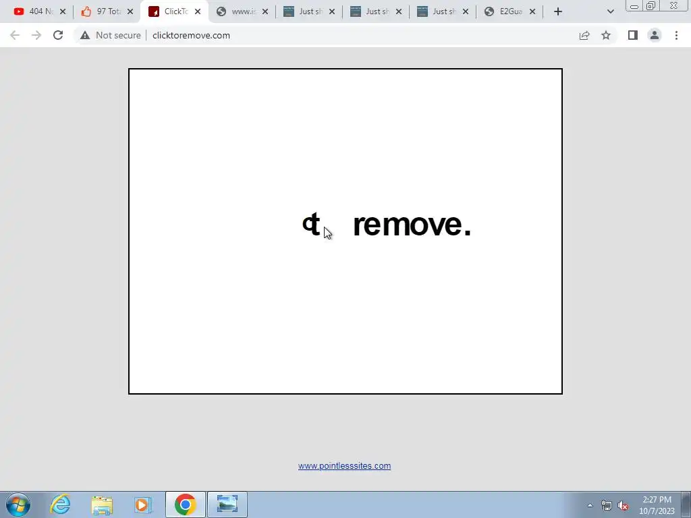Minimize the Chrome window
The height and width of the screenshot is (518, 691).
pyautogui.click(x=634, y=5)
